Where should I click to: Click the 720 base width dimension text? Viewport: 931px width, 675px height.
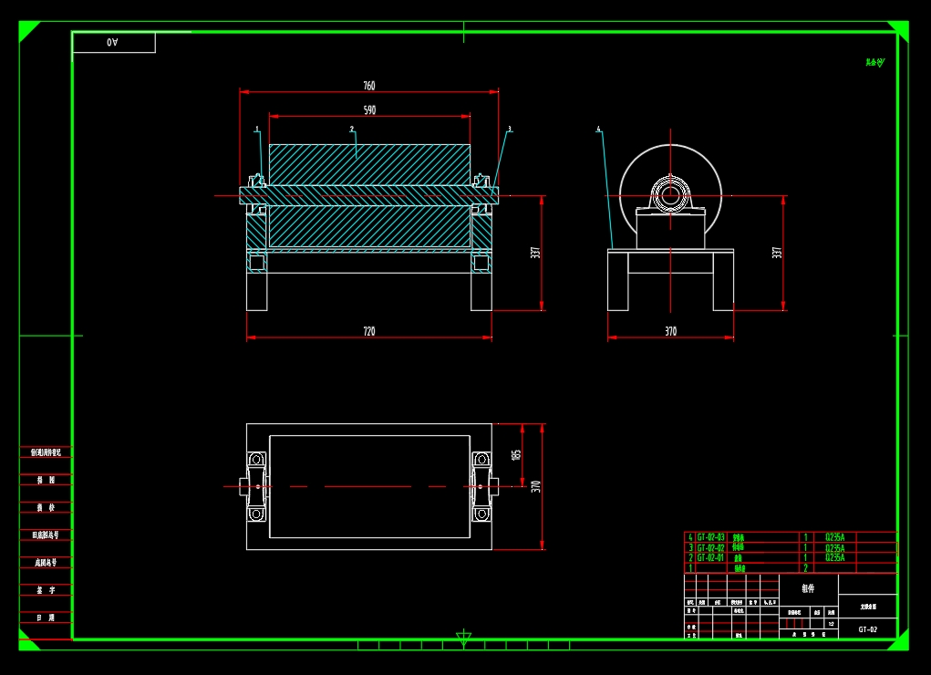click(x=368, y=331)
